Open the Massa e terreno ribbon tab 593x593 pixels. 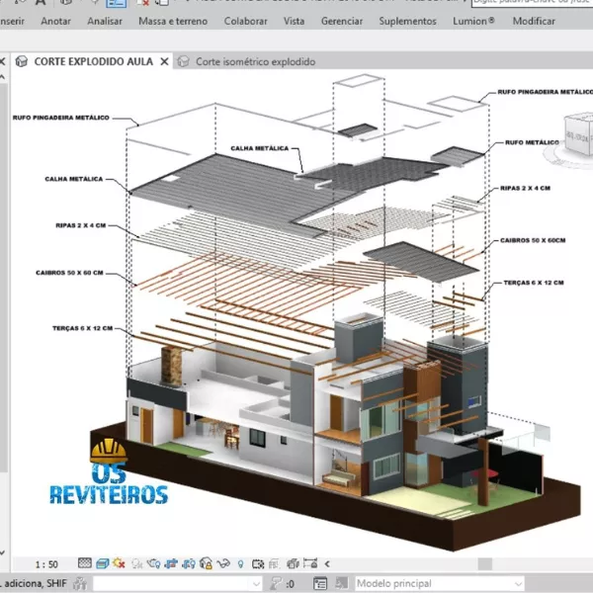[x=173, y=20]
